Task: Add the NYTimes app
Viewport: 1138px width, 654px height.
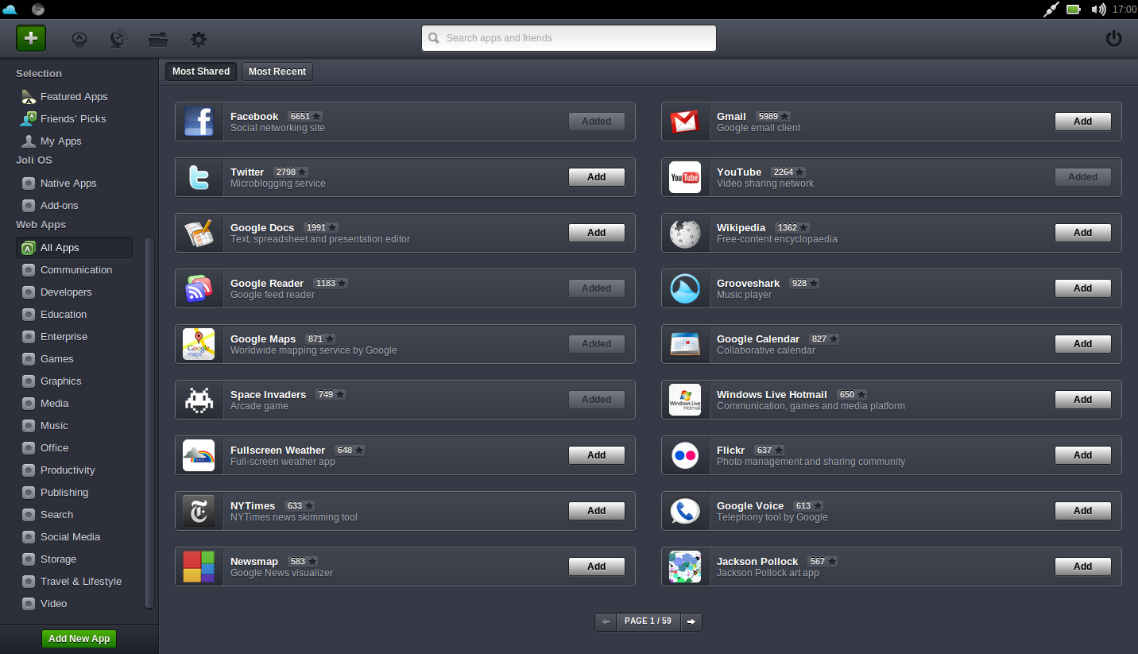Action: [x=597, y=511]
